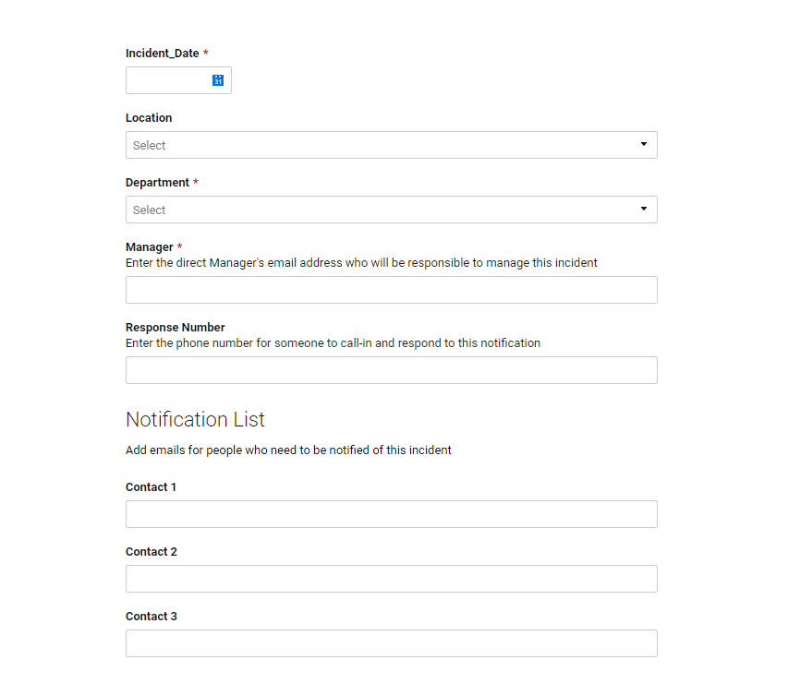788x684 pixels.
Task: Click the Location field label
Action: coord(149,118)
